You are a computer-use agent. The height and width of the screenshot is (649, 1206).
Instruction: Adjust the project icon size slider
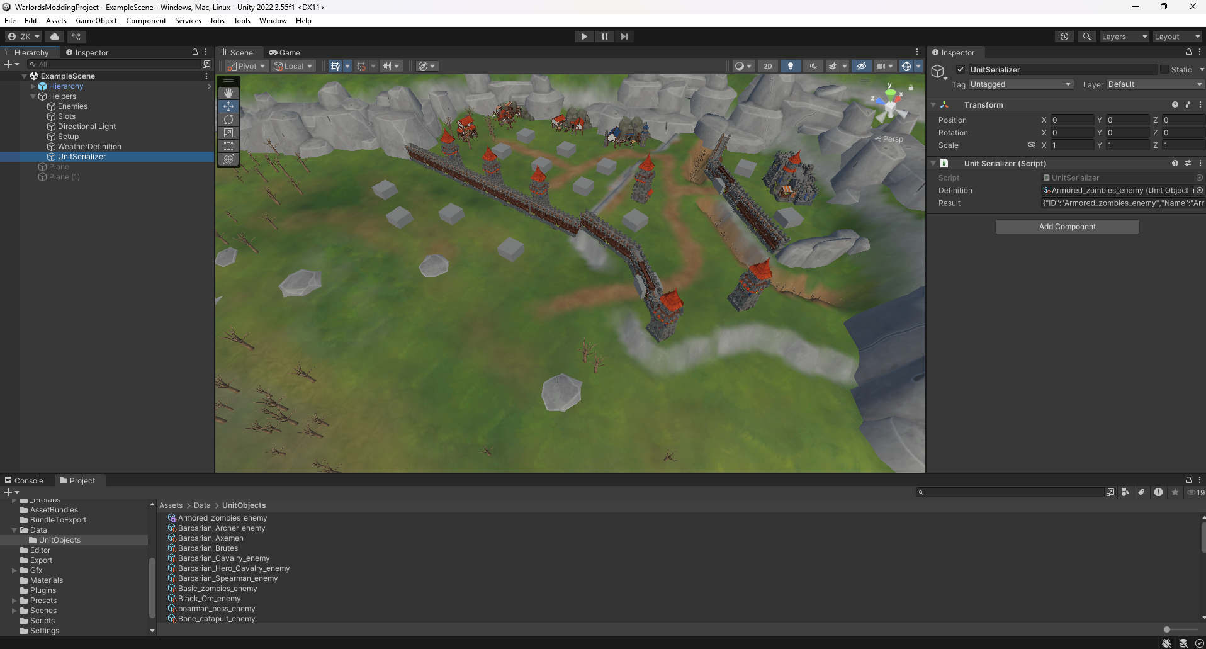[1167, 629]
